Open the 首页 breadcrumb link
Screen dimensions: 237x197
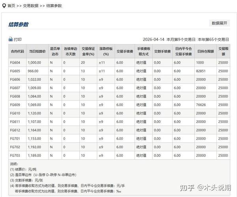tap(11, 6)
